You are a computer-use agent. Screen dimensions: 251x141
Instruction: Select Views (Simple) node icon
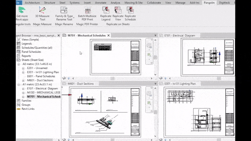[19, 39]
